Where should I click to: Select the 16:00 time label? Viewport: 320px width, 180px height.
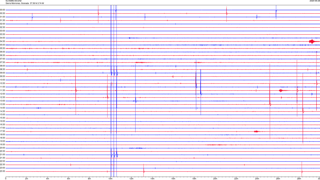point(3,121)
